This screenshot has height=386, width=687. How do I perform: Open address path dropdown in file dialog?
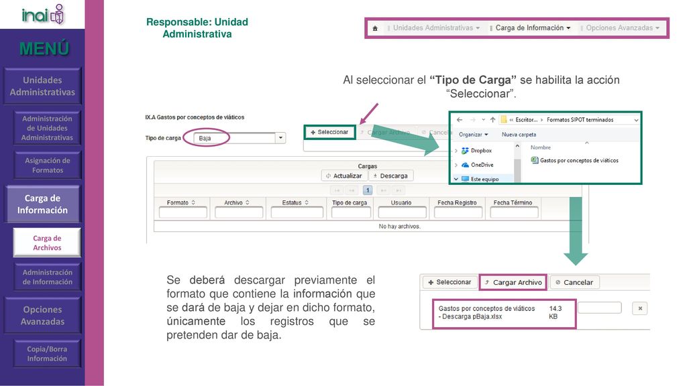636,120
